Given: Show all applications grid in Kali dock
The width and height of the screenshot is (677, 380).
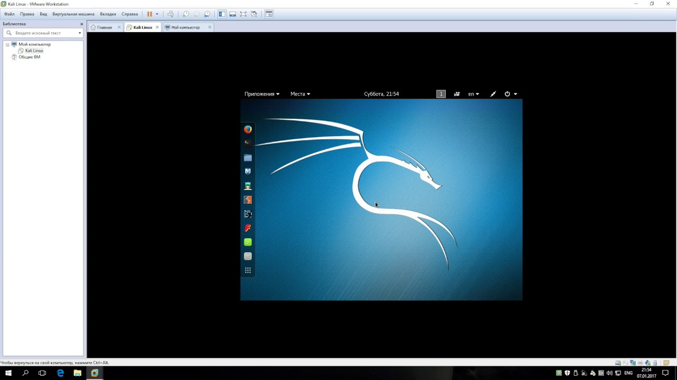Looking at the screenshot, I should pyautogui.click(x=248, y=270).
